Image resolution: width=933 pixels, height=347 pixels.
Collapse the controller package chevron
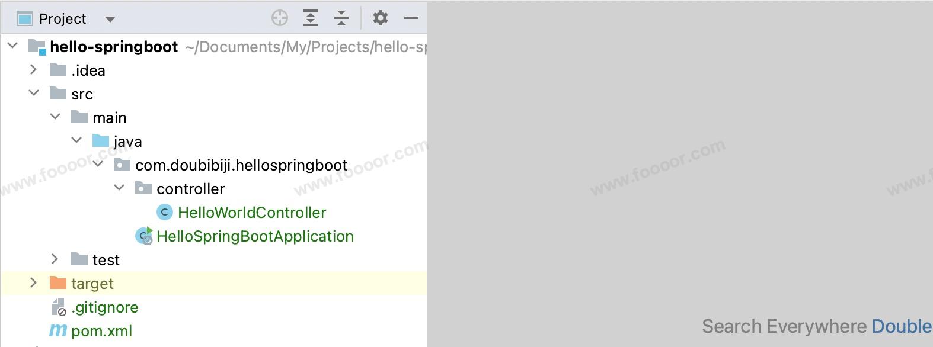point(119,188)
